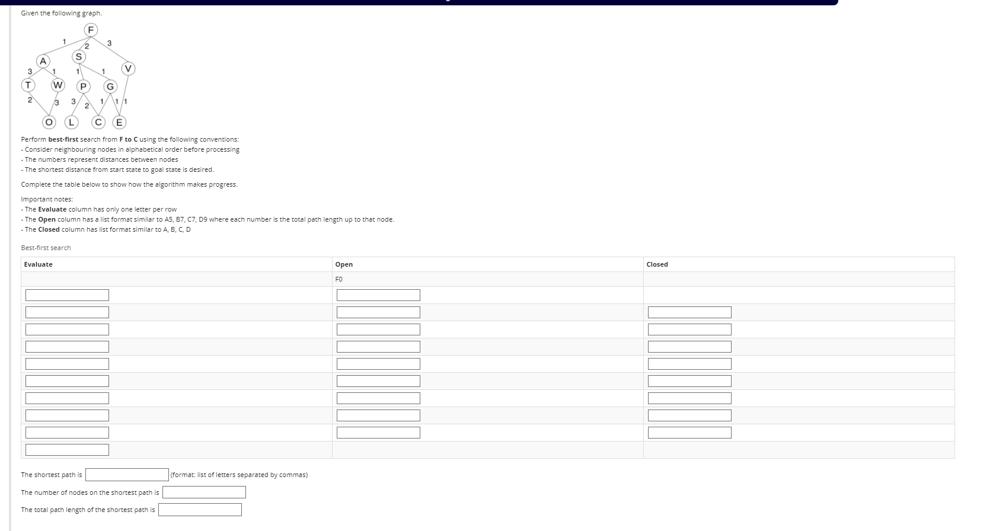Select graph node V
Screen dimensions: 996x531
(128, 69)
